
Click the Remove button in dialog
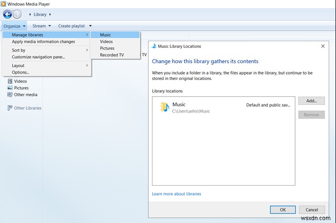(312, 115)
